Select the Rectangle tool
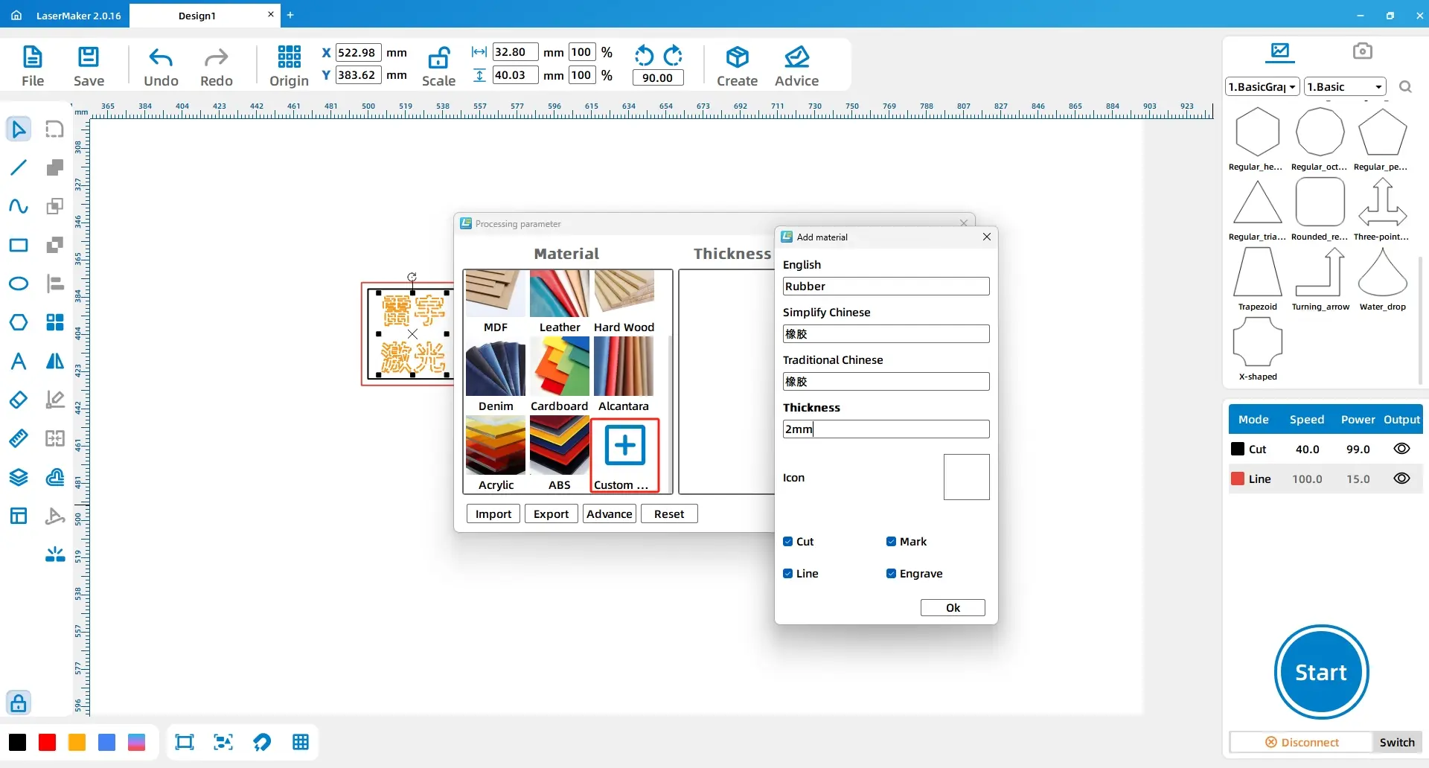 (19, 245)
